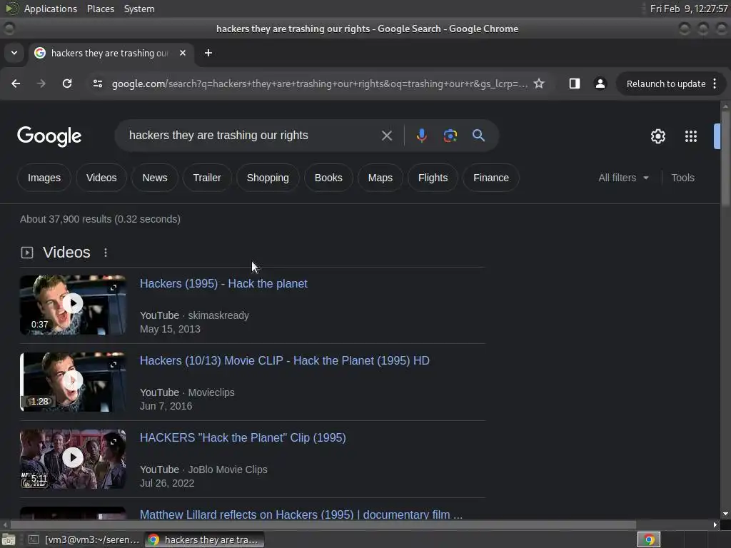
Task: Select the Finance filter chip
Action: tap(491, 178)
